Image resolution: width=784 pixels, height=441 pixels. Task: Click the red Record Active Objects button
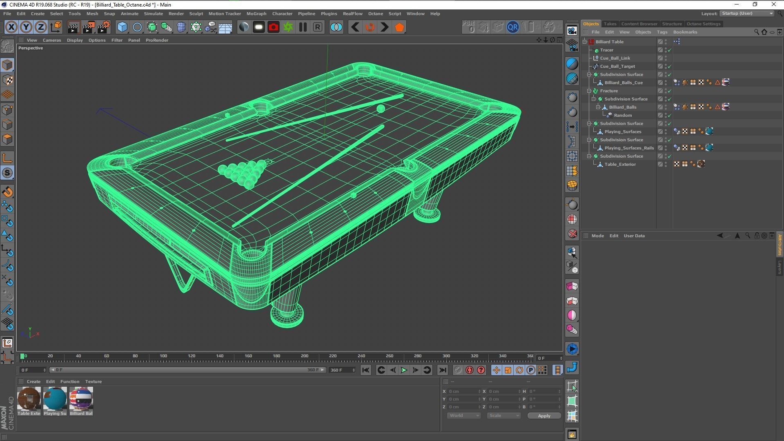[x=469, y=370]
